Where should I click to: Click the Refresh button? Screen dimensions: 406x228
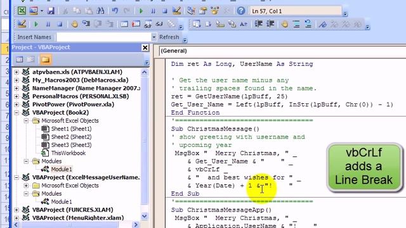[x=169, y=37]
